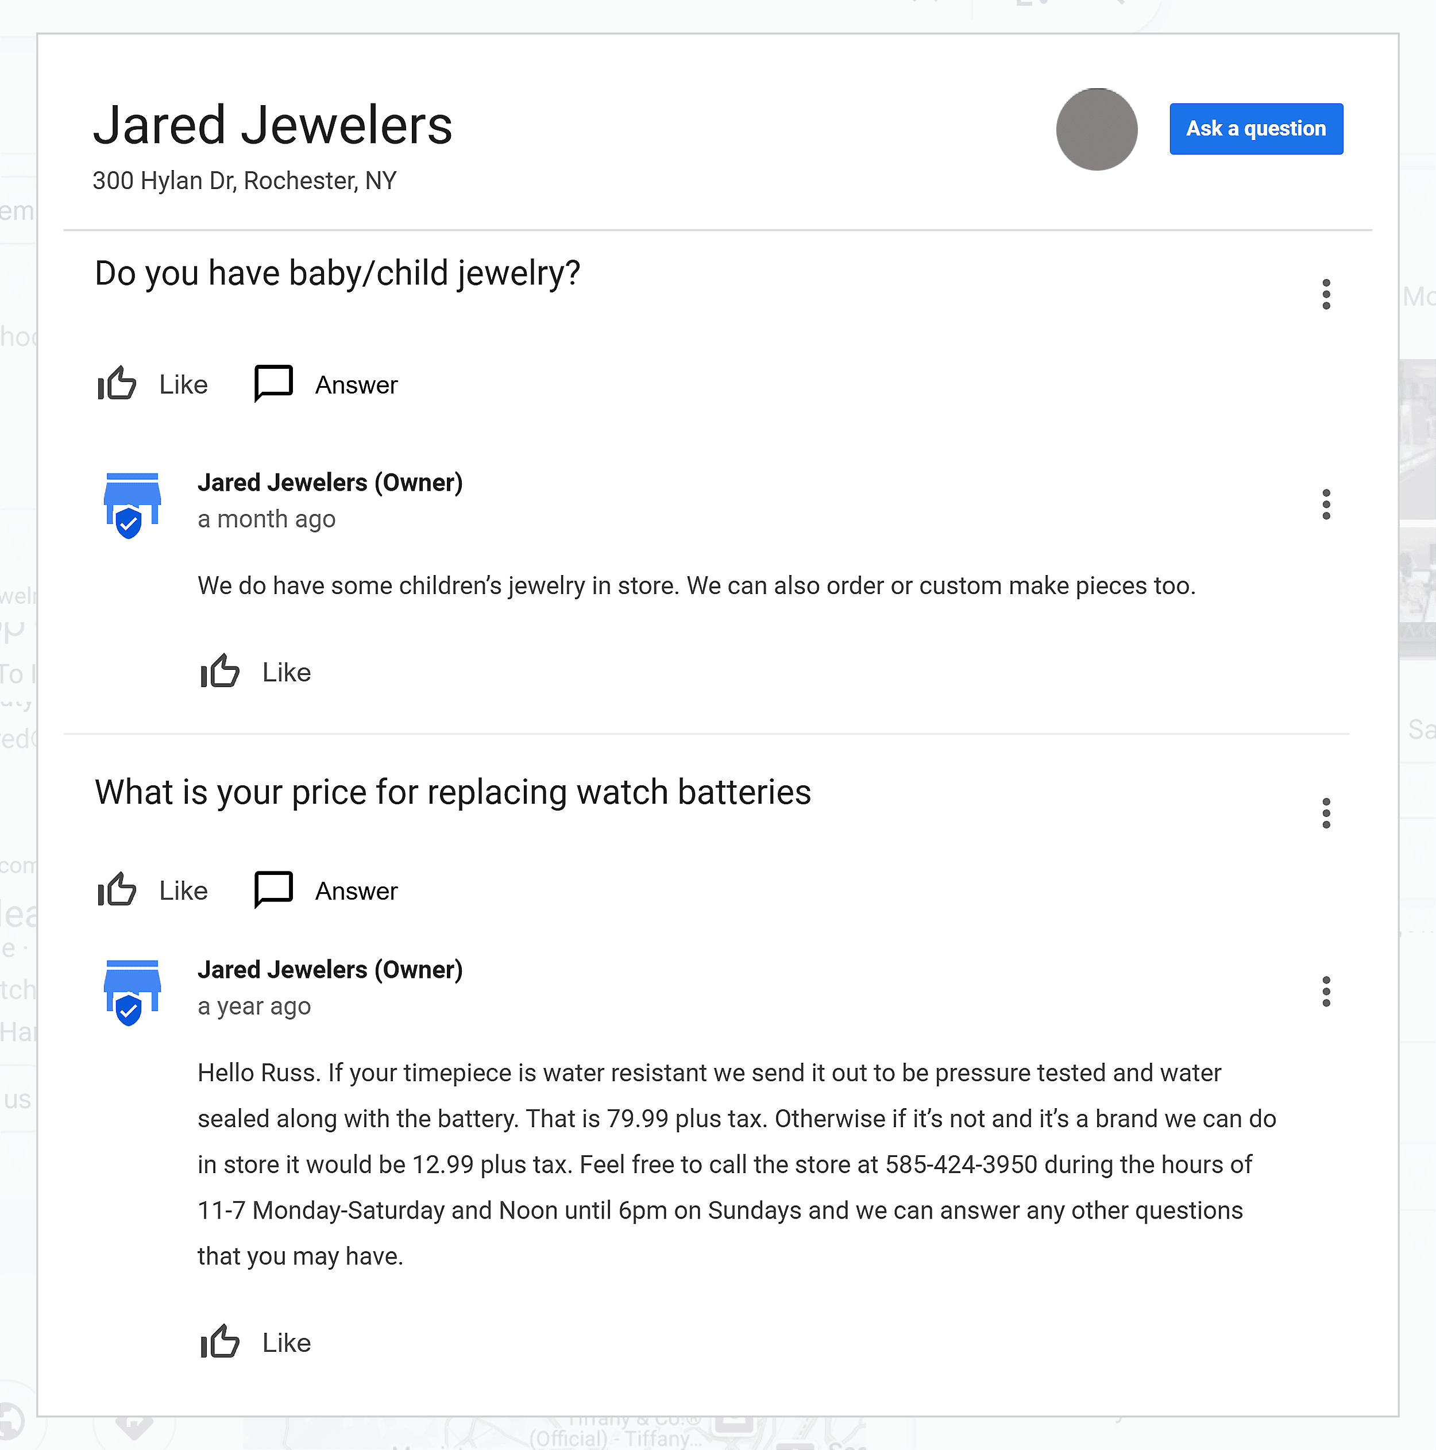This screenshot has height=1450, width=1436.
Task: Like the owner's reply about children's jewelry
Action: pyautogui.click(x=254, y=672)
